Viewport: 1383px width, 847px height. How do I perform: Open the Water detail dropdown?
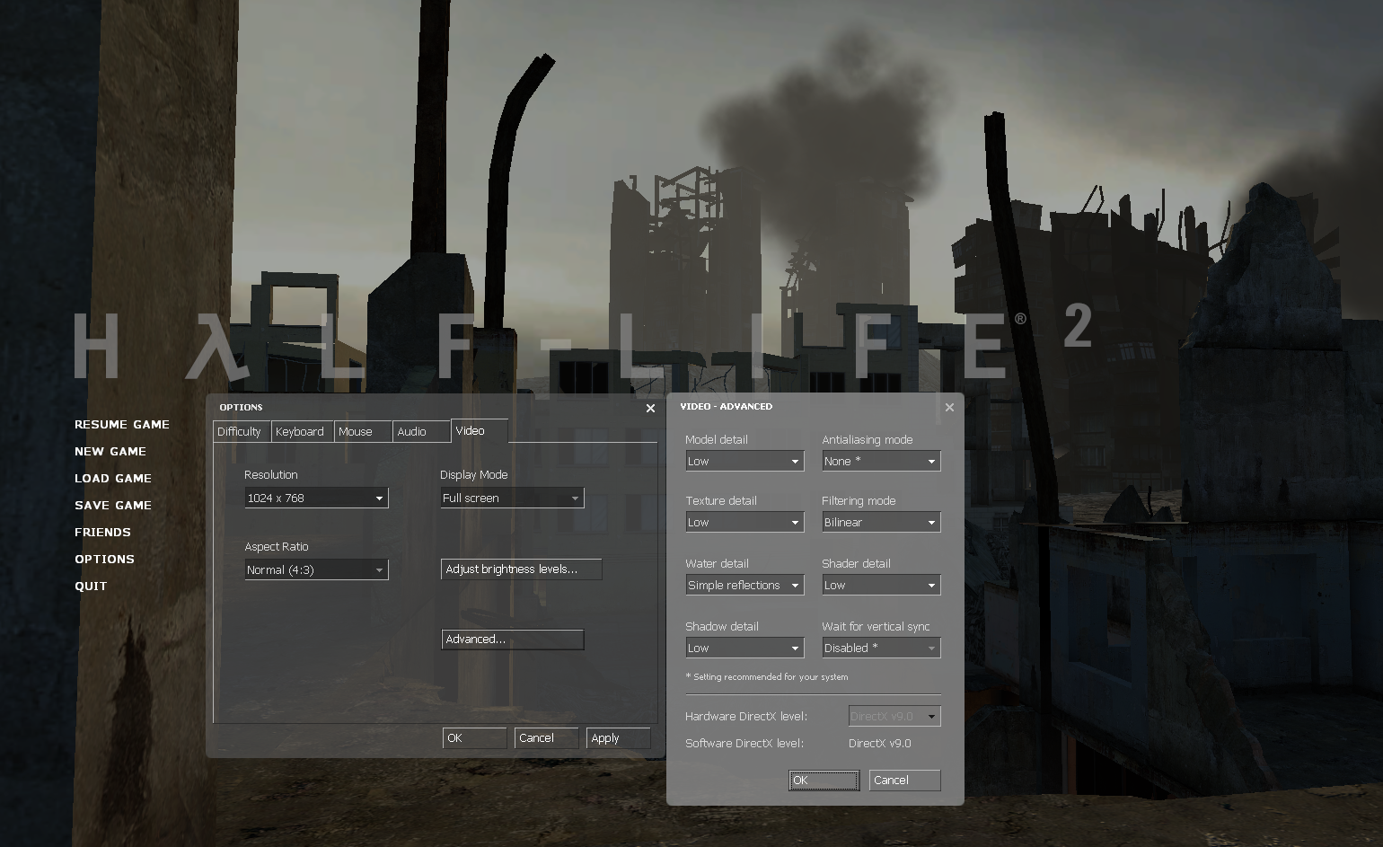click(744, 585)
